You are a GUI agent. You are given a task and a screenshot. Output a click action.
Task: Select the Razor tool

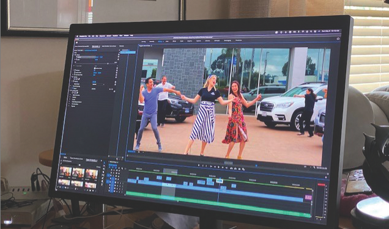pyautogui.click(x=103, y=172)
